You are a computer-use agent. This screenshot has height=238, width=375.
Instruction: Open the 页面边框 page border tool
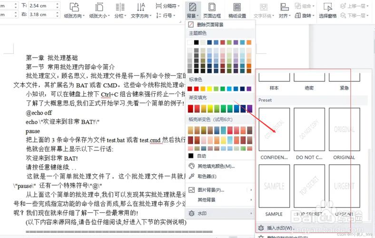point(212,10)
